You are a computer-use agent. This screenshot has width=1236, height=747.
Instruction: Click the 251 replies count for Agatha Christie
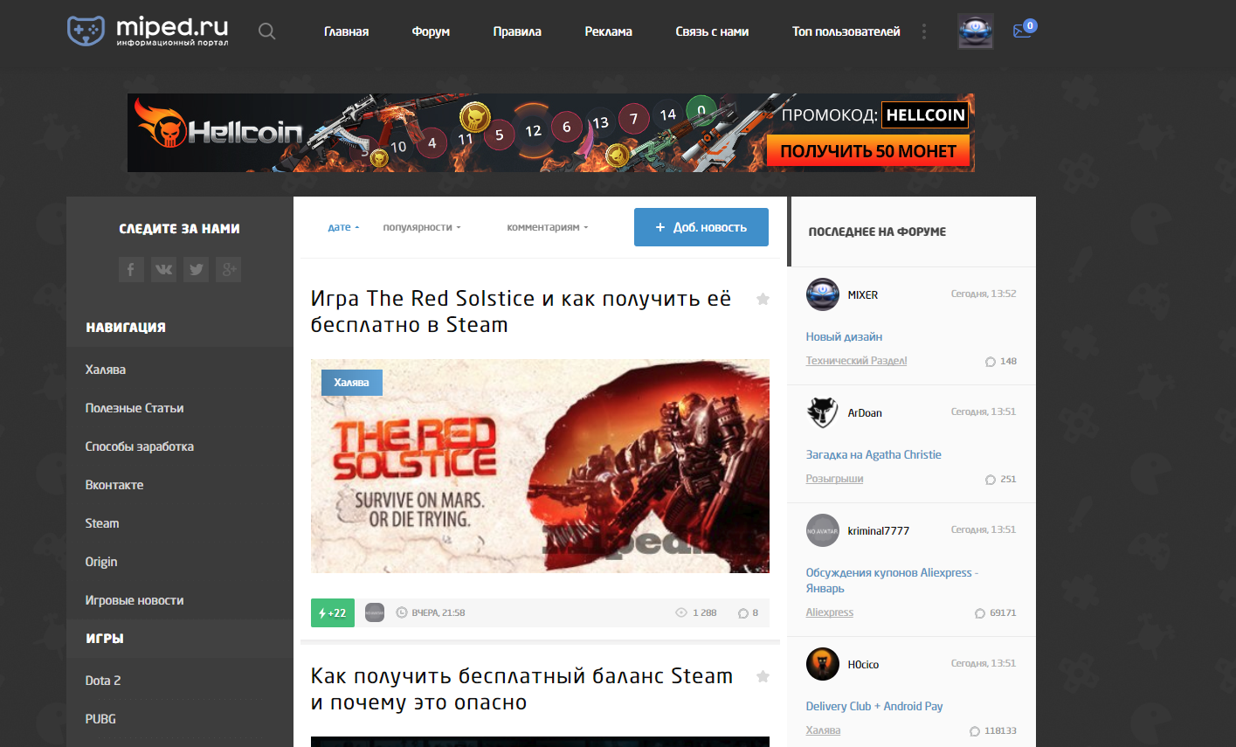click(x=1001, y=479)
